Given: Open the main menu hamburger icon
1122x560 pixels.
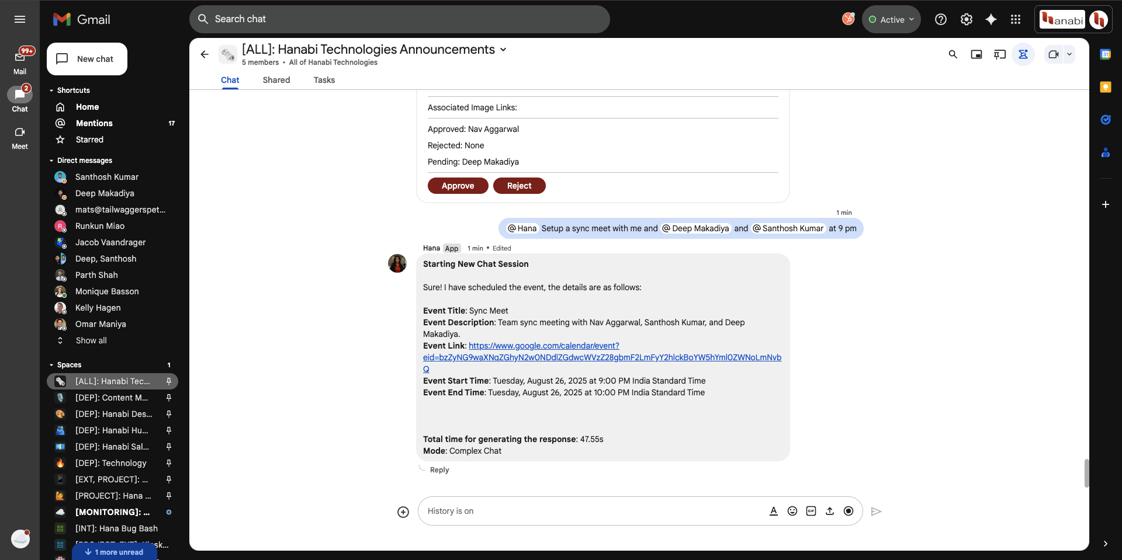Looking at the screenshot, I should 20,19.
